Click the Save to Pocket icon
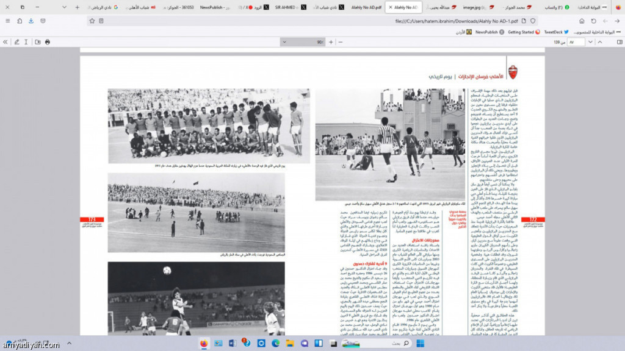 click(x=42, y=21)
